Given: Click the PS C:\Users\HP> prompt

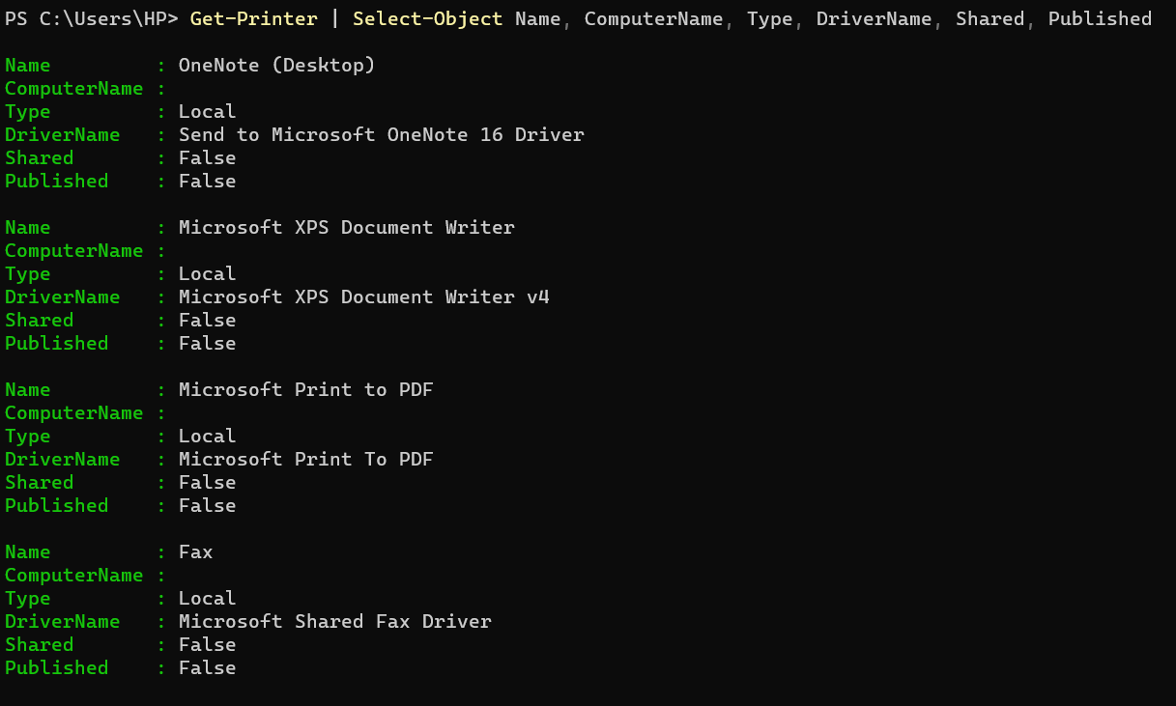Looking at the screenshot, I should (x=91, y=18).
